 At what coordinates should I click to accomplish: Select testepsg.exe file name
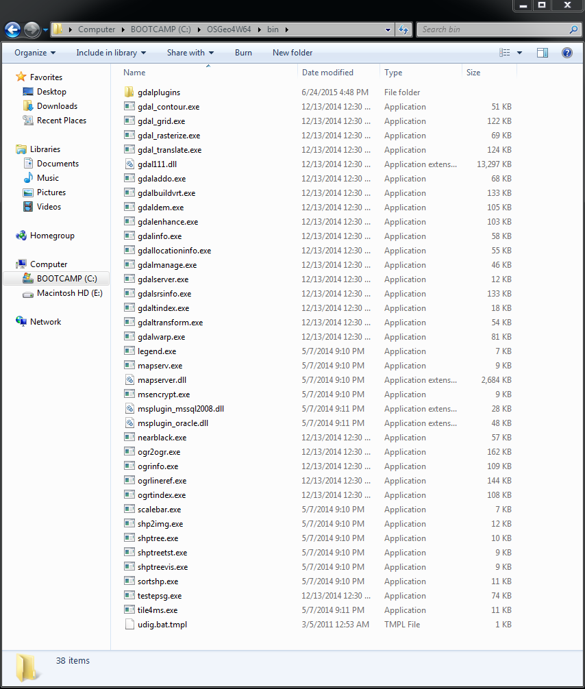[160, 596]
